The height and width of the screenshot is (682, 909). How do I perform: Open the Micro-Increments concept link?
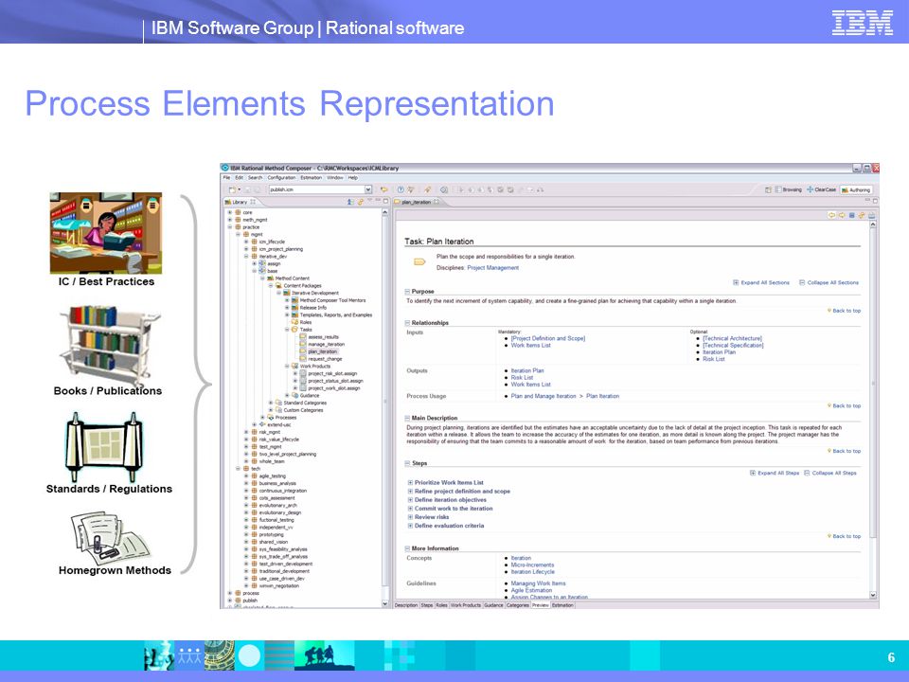(532, 565)
